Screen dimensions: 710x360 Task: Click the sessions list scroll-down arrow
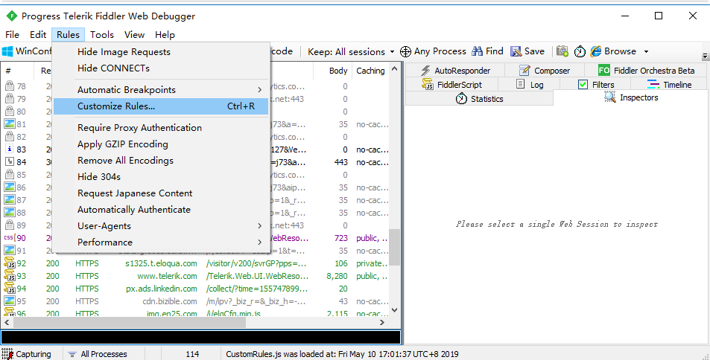(394, 310)
